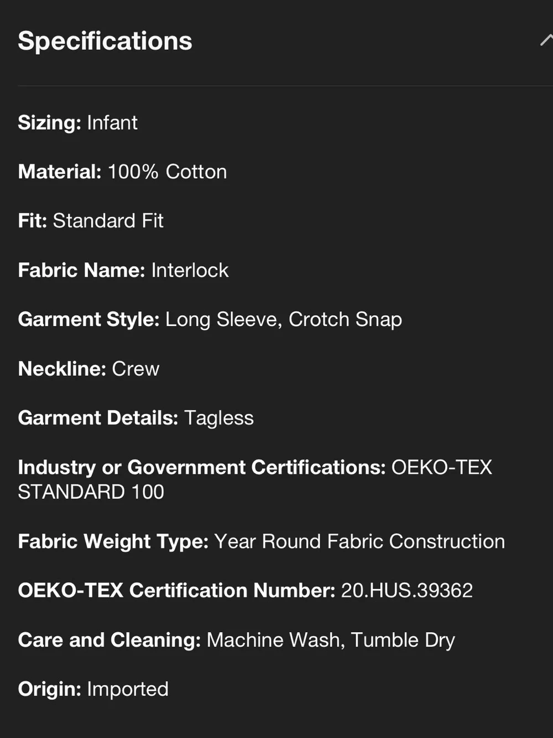Click the Fabric Name: Interlock entry

(x=123, y=270)
